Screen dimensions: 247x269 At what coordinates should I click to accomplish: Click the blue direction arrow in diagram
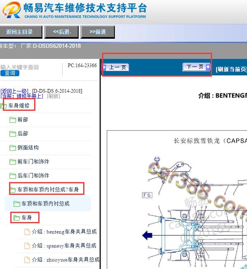point(147,235)
